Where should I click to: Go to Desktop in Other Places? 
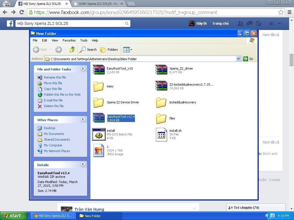pos(49,128)
